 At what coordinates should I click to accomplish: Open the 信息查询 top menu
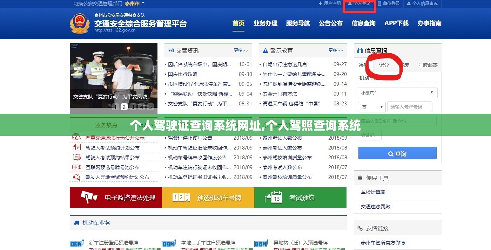[364, 23]
